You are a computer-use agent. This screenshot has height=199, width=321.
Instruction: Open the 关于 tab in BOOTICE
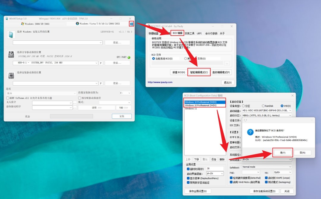(222, 33)
